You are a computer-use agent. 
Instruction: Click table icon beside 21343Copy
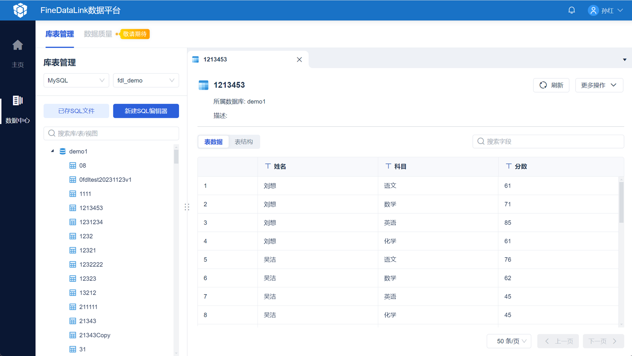pyautogui.click(x=73, y=335)
